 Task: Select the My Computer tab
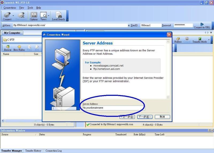[x=12, y=33]
